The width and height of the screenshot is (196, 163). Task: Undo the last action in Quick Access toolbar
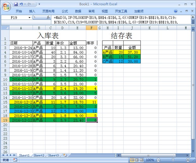pos(21,4)
